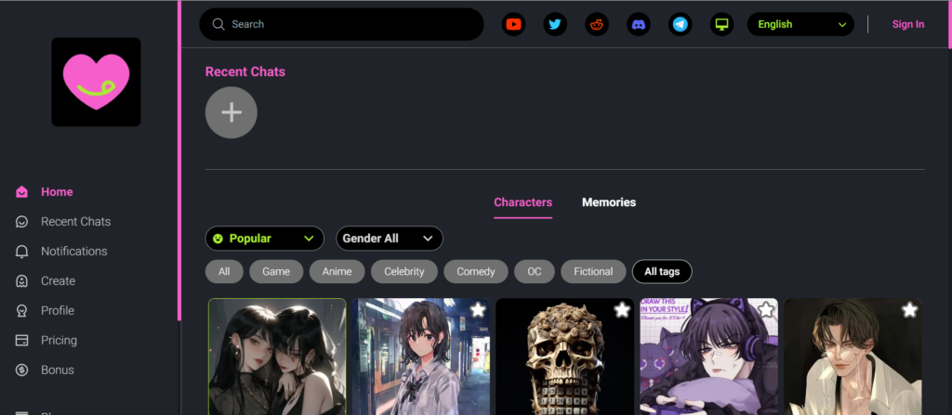
Task: Click the chevron on the Gender All selector
Action: 428,239
